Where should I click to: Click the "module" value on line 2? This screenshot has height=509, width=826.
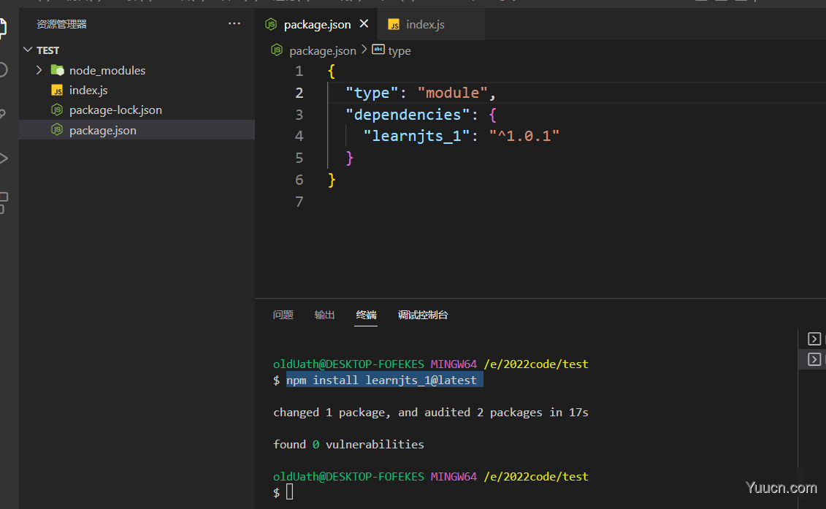point(453,93)
